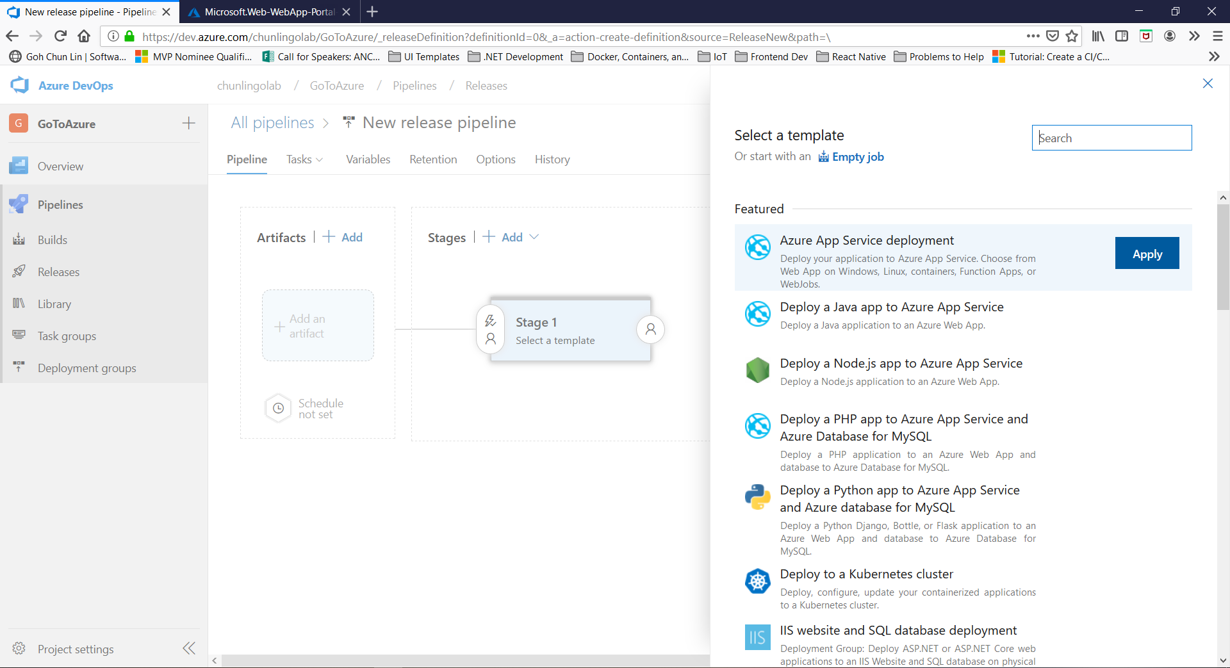Go to browser home page
This screenshot has width=1230, height=668.
[x=84, y=36]
